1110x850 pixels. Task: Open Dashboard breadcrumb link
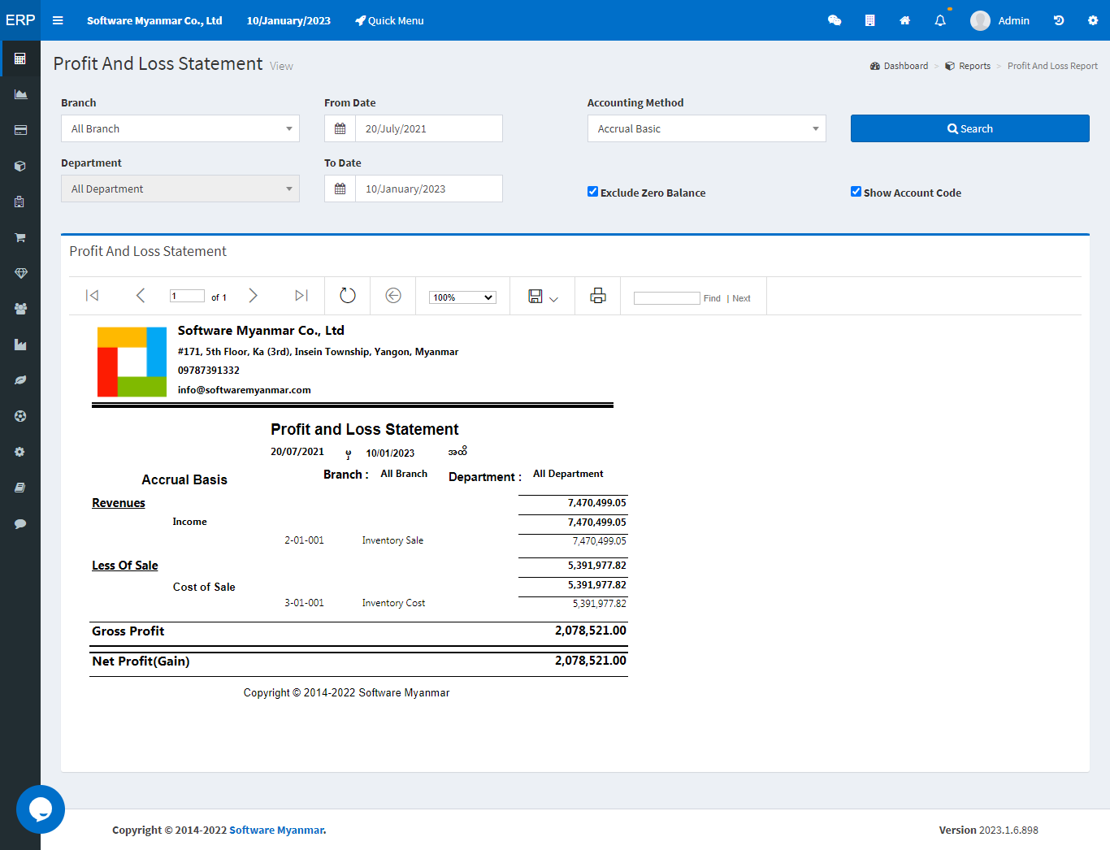coord(899,66)
